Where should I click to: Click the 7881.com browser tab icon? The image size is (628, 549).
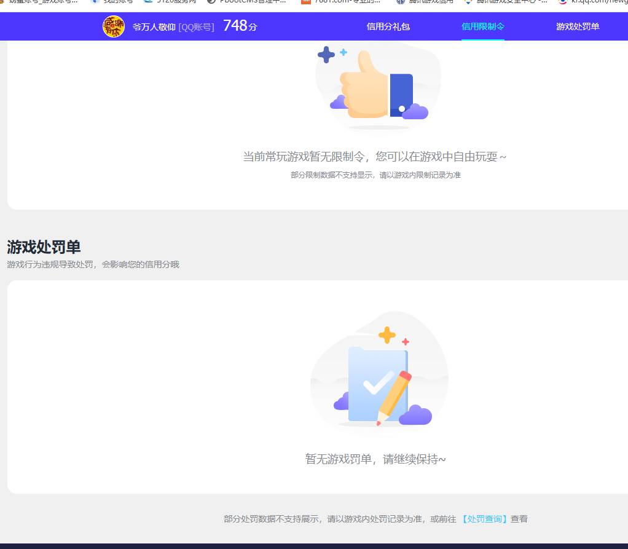[x=305, y=2]
